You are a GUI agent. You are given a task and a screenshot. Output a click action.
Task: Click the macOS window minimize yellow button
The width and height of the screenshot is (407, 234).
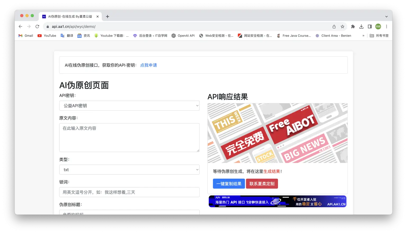click(x=27, y=16)
